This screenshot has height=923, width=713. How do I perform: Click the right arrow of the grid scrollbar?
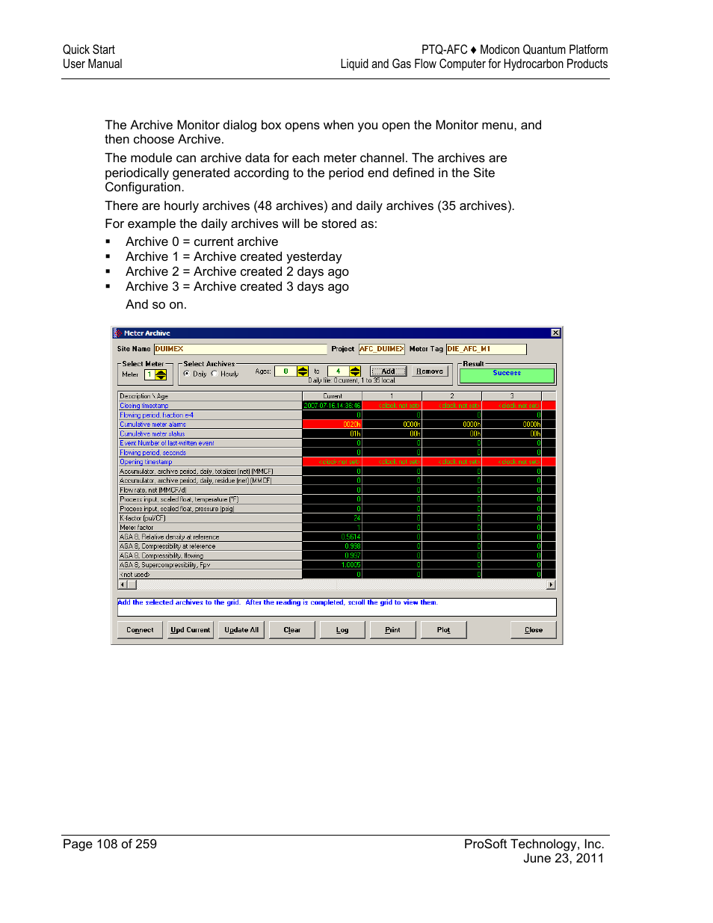(x=551, y=584)
